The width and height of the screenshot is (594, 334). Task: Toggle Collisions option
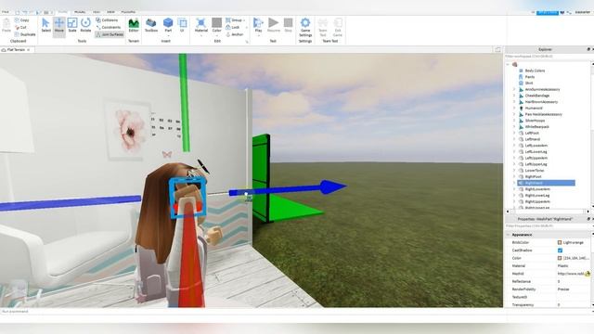(x=108, y=20)
